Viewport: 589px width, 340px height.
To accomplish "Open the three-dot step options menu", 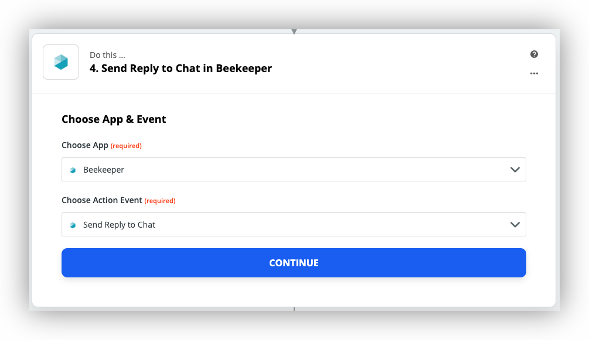I will coord(534,74).
